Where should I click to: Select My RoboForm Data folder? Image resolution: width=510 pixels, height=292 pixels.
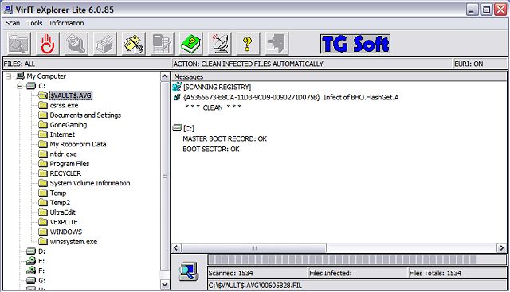click(x=78, y=144)
